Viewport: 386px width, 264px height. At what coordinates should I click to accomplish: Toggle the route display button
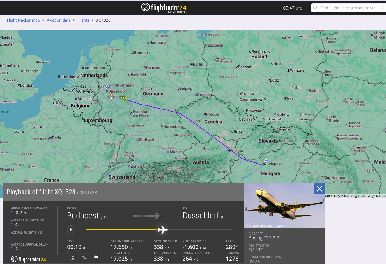click(x=84, y=257)
